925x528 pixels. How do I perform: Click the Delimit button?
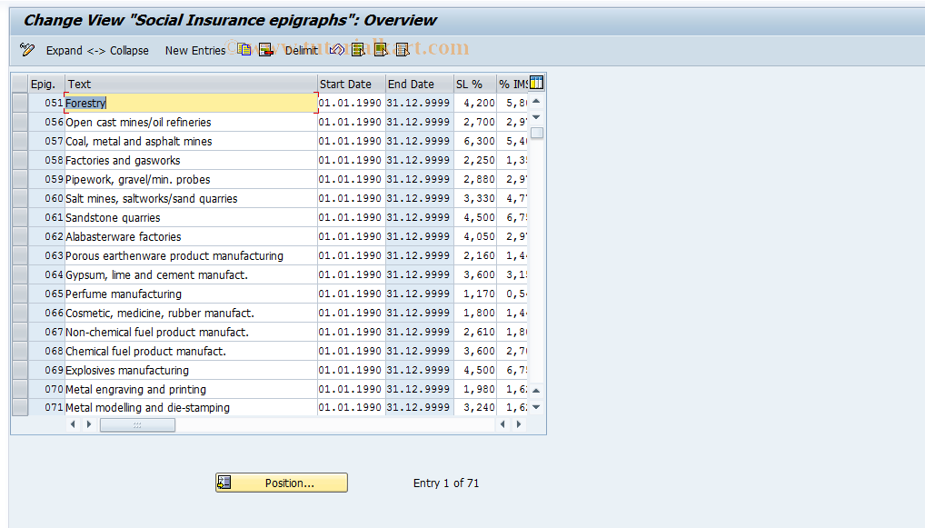pos(302,51)
